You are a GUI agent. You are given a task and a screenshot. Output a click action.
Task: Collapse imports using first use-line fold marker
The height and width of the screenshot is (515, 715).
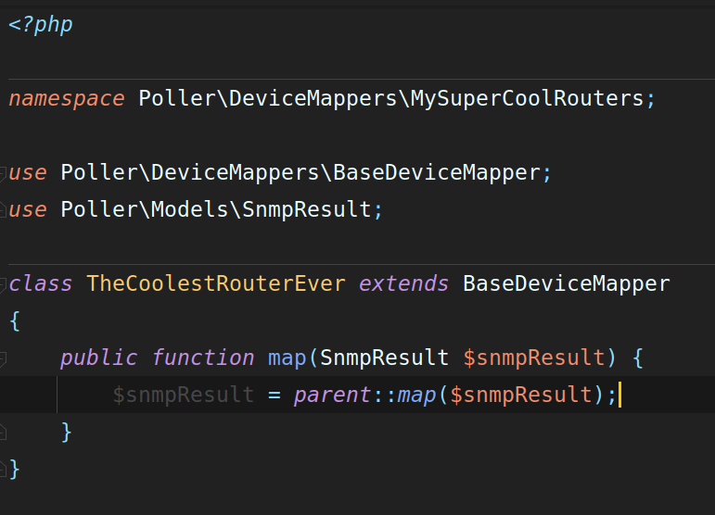3,172
